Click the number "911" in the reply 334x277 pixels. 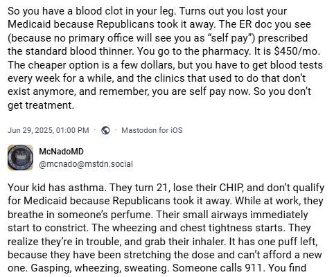[252, 268]
